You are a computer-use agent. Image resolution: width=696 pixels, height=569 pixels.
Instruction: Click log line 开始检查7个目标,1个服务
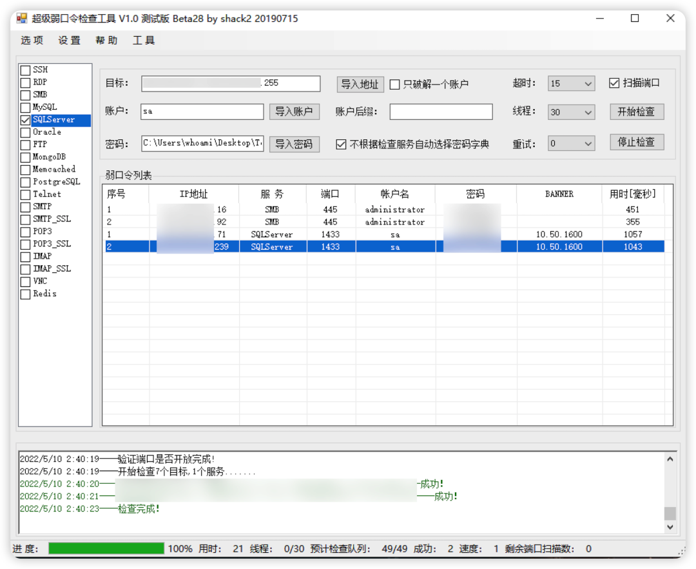coord(138,472)
